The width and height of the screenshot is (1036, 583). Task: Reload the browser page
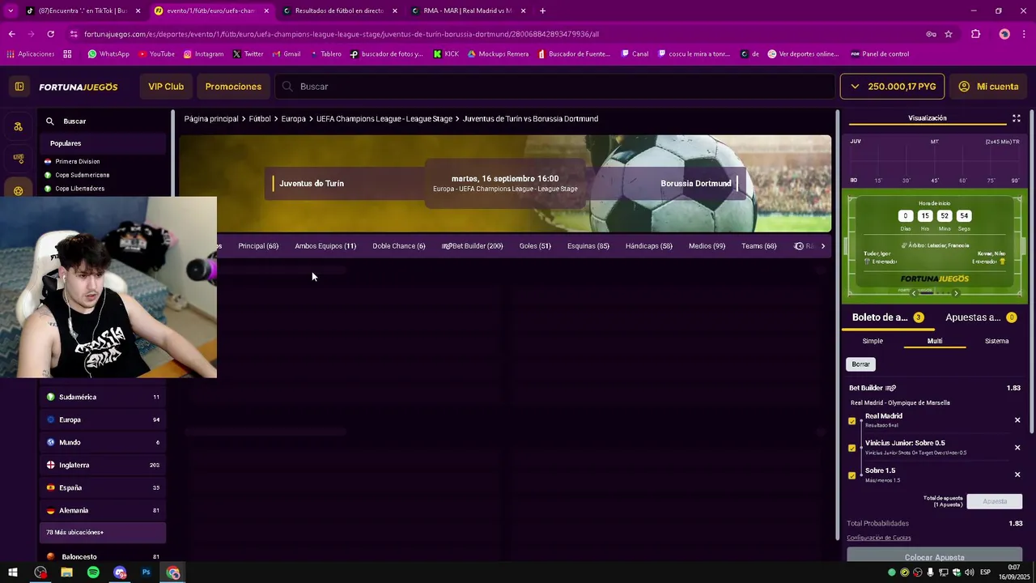point(50,34)
